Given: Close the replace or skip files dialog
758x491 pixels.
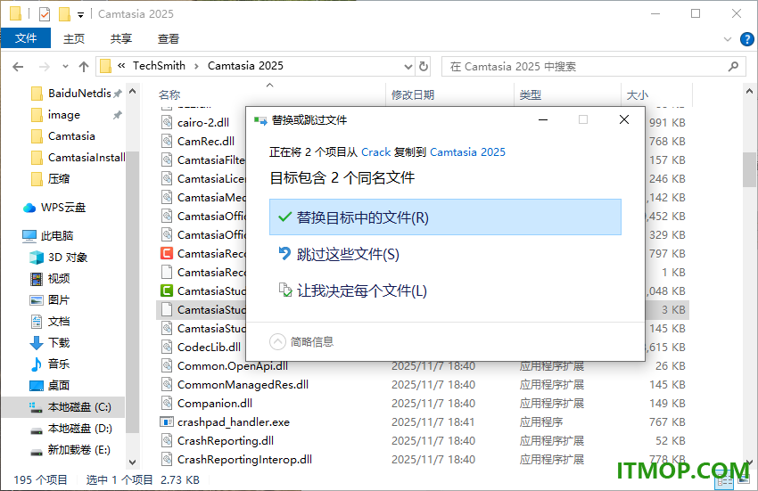Looking at the screenshot, I should [624, 119].
